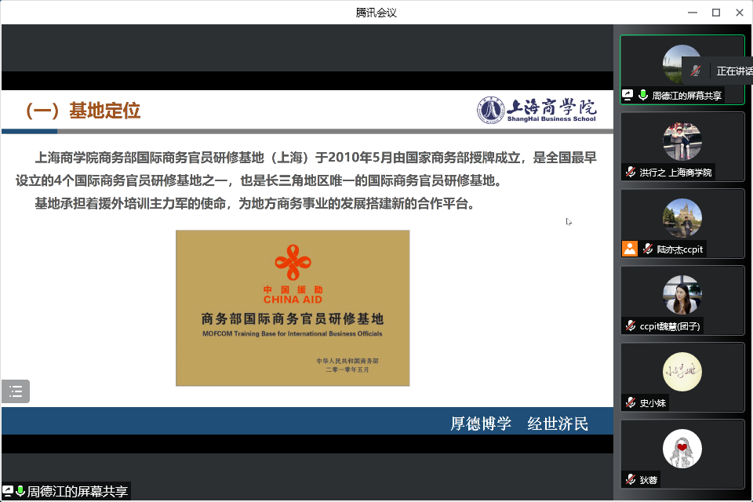Select 狄蓉's avatar thumbnail
The height and width of the screenshot is (502, 753).
682,449
